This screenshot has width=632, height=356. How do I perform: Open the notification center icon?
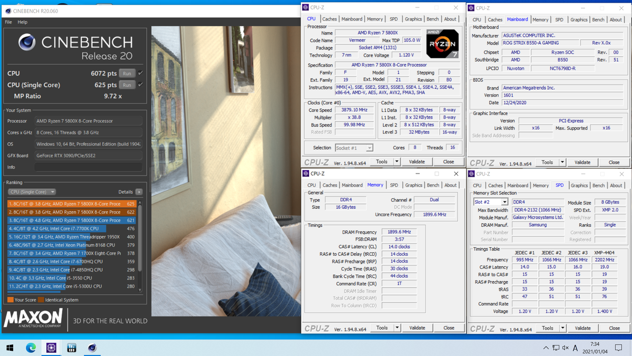click(619, 348)
